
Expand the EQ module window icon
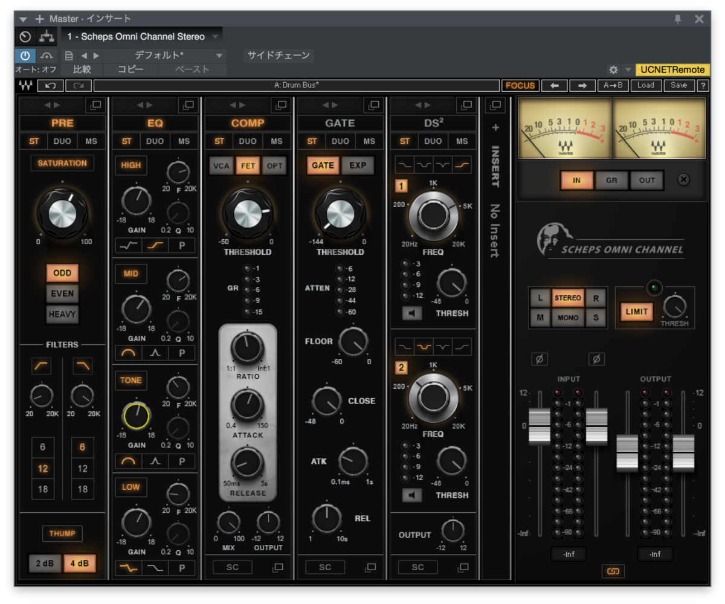(188, 105)
